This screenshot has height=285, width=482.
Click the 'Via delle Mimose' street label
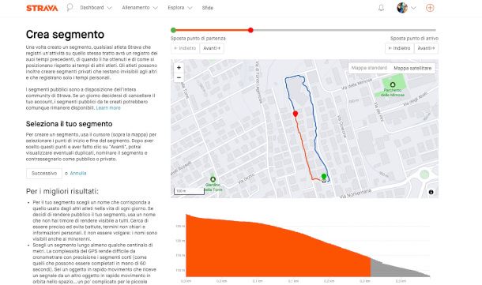pyautogui.click(x=357, y=84)
